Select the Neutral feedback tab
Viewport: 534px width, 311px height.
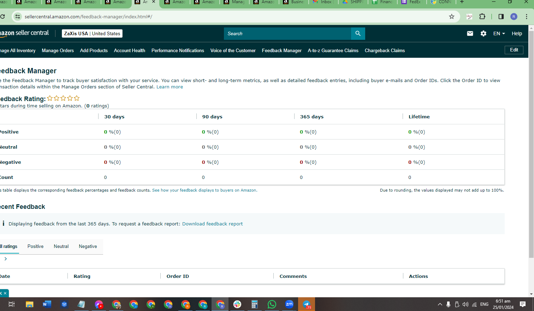click(x=61, y=247)
